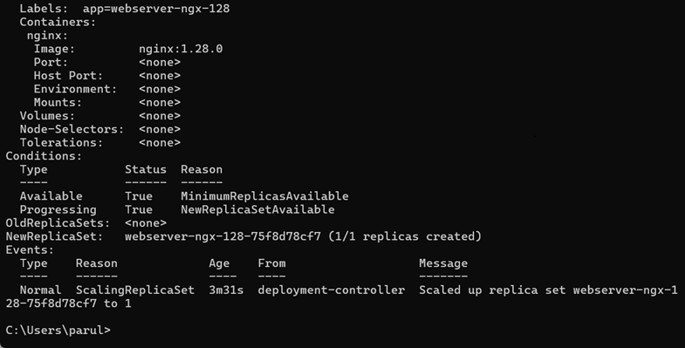Click the Available condition type
The width and height of the screenshot is (685, 348).
pyautogui.click(x=51, y=196)
